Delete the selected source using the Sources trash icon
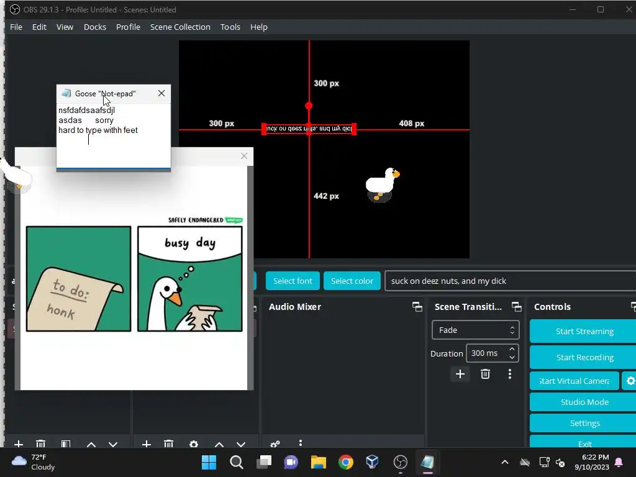This screenshot has height=477, width=636. click(169, 443)
